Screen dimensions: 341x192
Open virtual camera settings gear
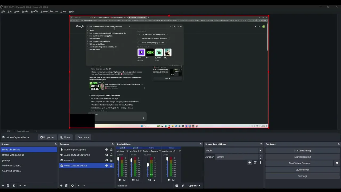click(x=337, y=163)
